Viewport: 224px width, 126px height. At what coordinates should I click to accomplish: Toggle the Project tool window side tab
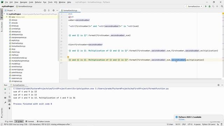[1, 14]
